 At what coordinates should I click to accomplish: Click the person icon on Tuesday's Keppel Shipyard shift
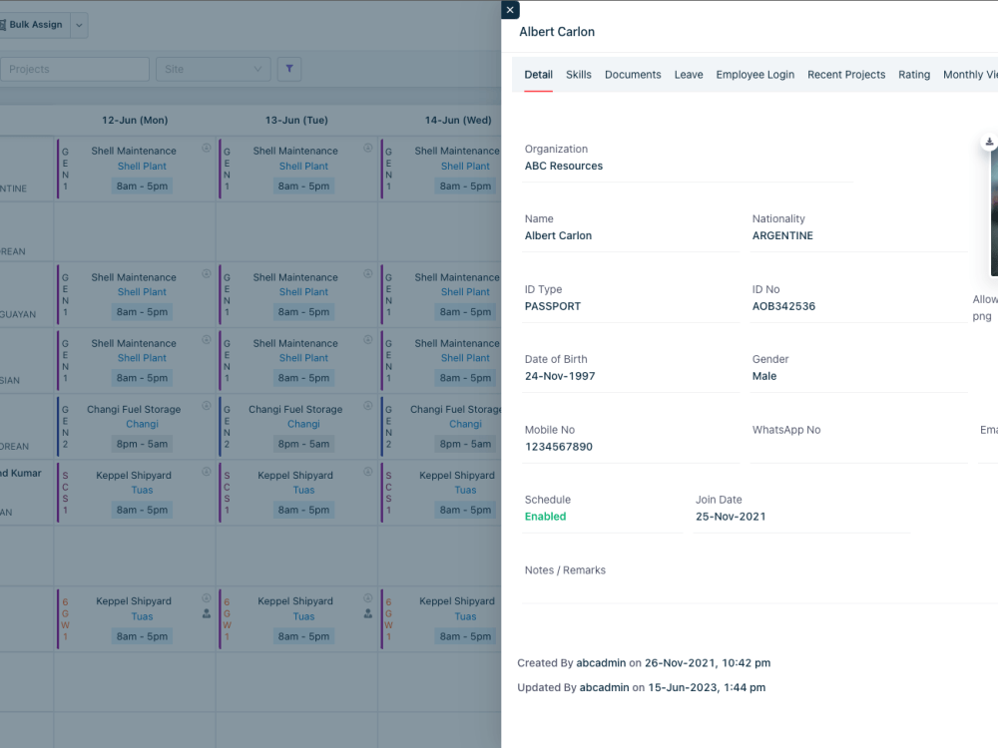coord(367,616)
